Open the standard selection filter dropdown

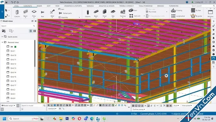coord(52,109)
